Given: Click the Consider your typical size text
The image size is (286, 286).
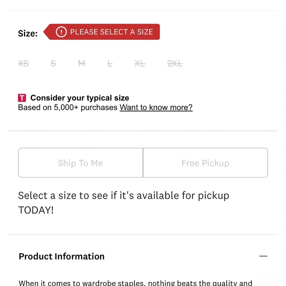Looking at the screenshot, I should 80,98.
